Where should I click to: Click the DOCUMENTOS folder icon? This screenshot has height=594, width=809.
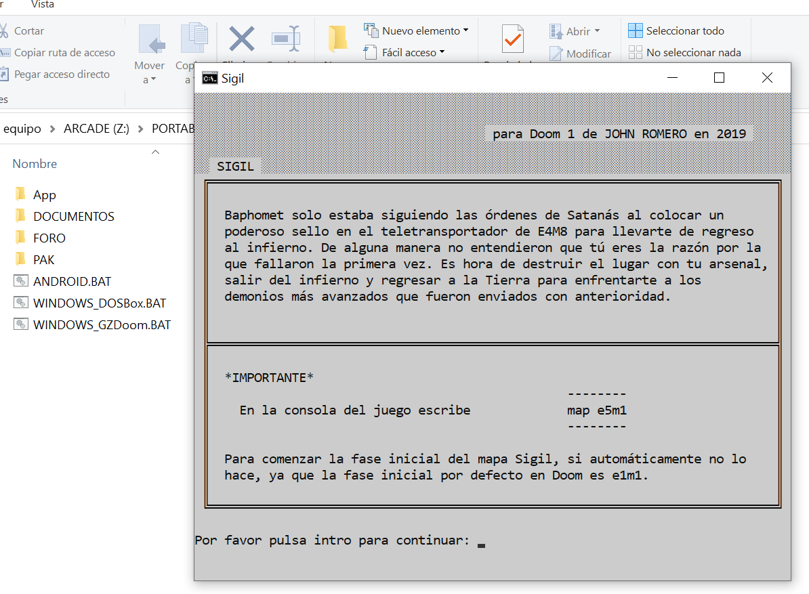tap(20, 215)
